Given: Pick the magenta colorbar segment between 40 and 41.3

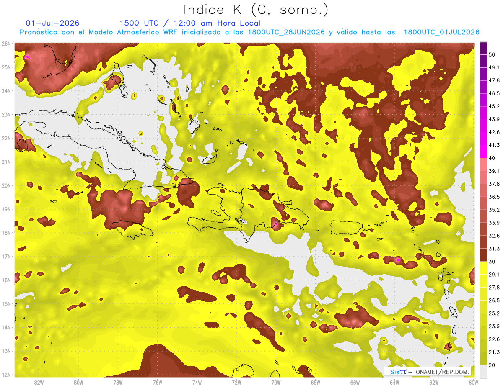Looking at the screenshot, I should (x=484, y=152).
